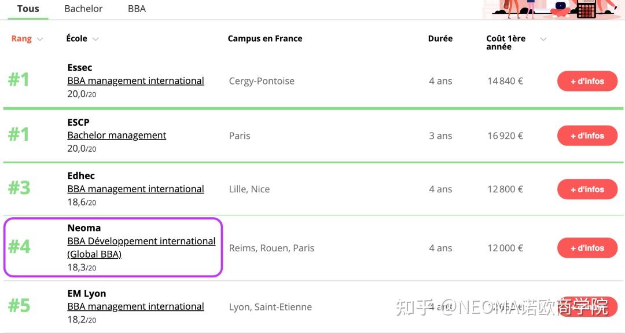Click + d'infos button for Essec
The width and height of the screenshot is (625, 333).
click(x=587, y=81)
